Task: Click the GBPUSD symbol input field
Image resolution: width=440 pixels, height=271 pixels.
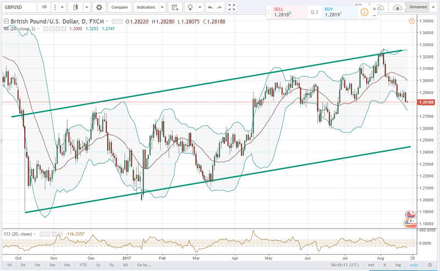Action: 19,7
